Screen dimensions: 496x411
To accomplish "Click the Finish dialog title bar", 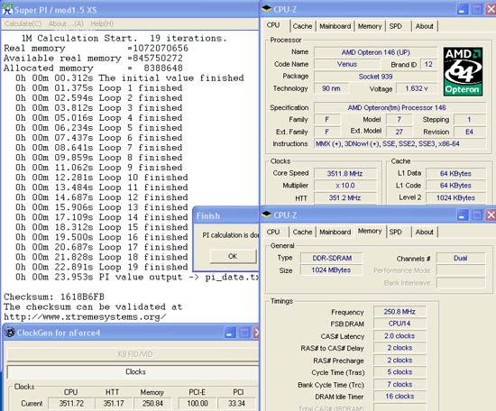I will (x=225, y=216).
